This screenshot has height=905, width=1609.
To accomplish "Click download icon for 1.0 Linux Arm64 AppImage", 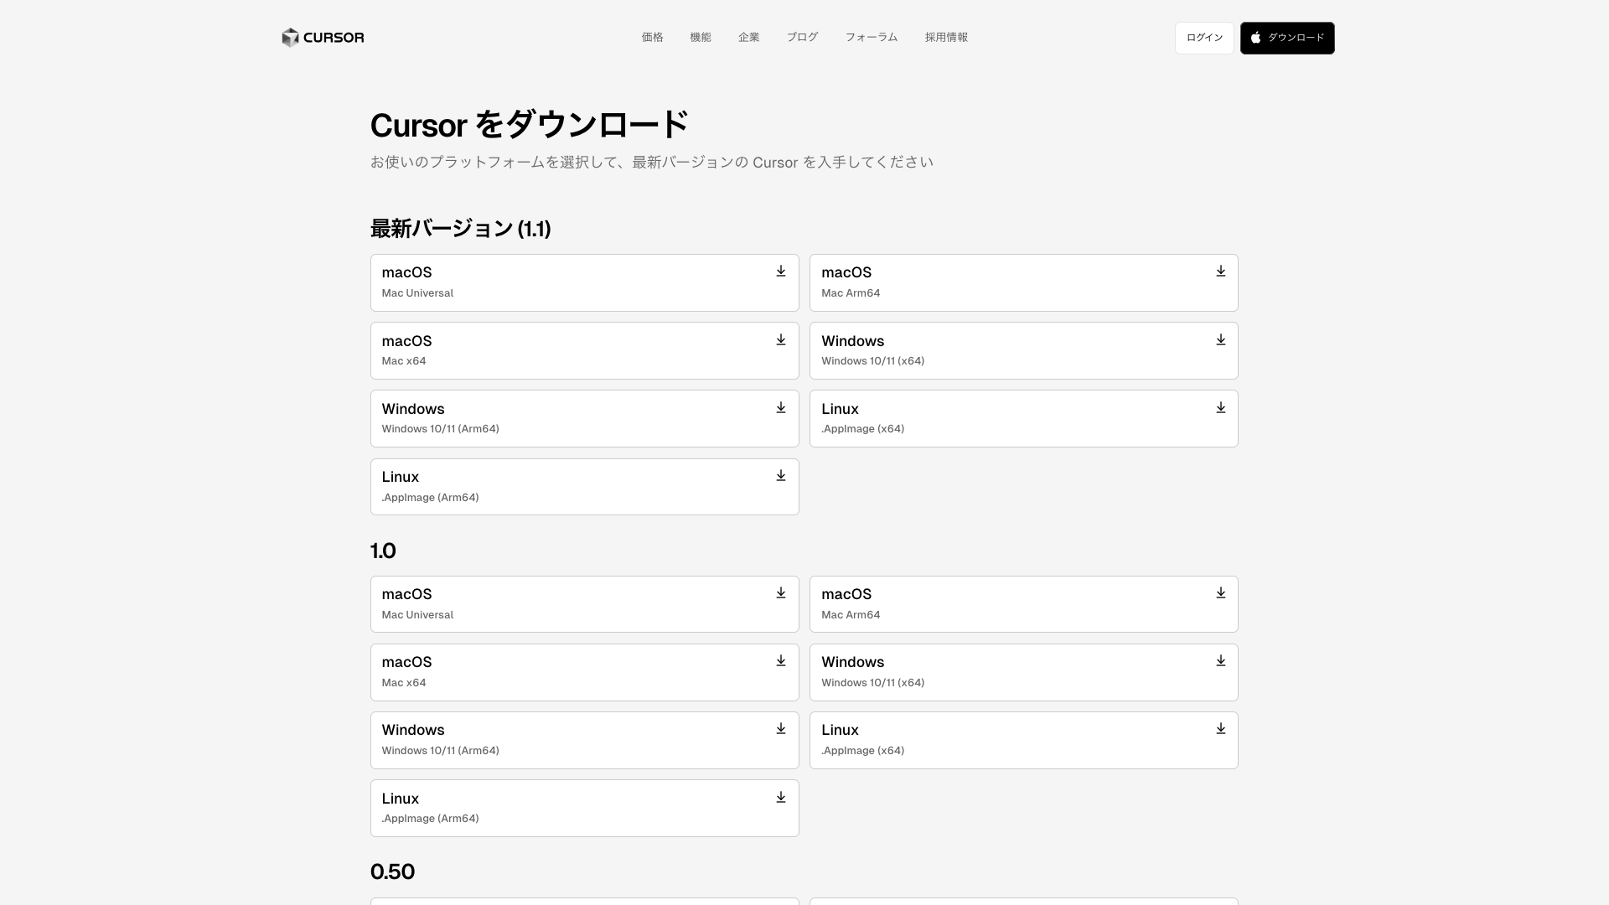I will point(781,798).
